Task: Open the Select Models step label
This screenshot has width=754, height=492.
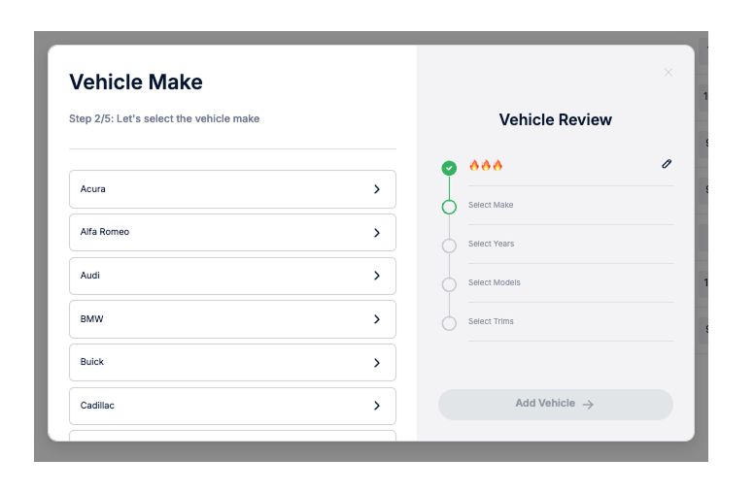Action: [x=494, y=282]
